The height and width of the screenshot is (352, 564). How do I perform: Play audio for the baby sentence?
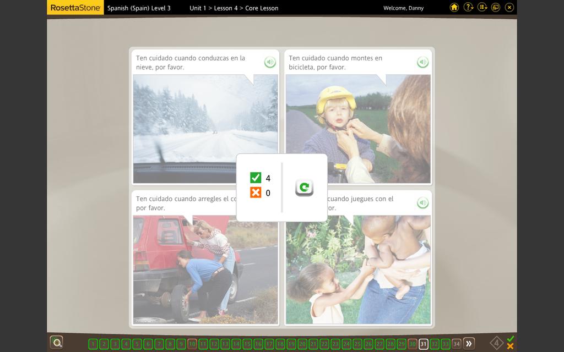pyautogui.click(x=422, y=203)
